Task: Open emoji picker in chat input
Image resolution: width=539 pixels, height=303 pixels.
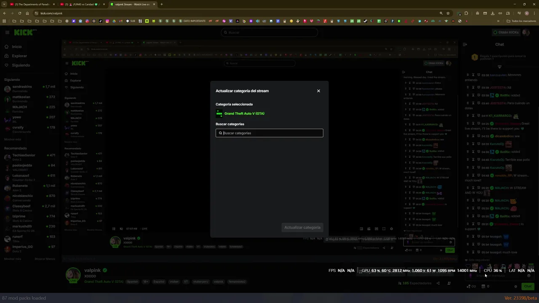Action: (x=529, y=276)
